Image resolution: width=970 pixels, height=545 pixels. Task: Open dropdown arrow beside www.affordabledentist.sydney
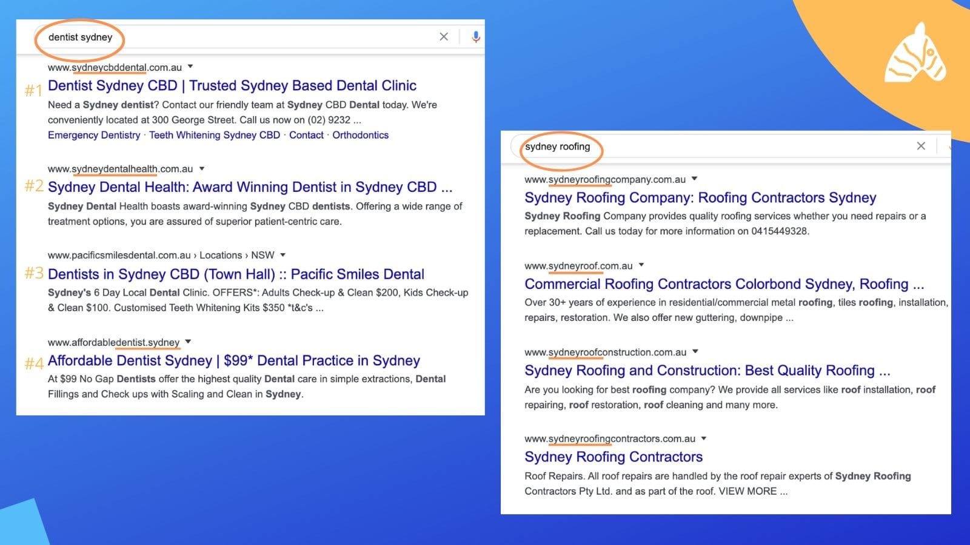point(188,342)
